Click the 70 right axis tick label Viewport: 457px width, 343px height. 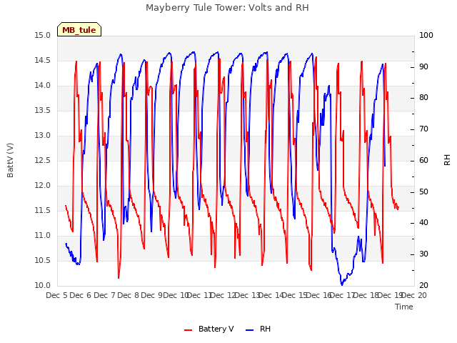[423, 129]
